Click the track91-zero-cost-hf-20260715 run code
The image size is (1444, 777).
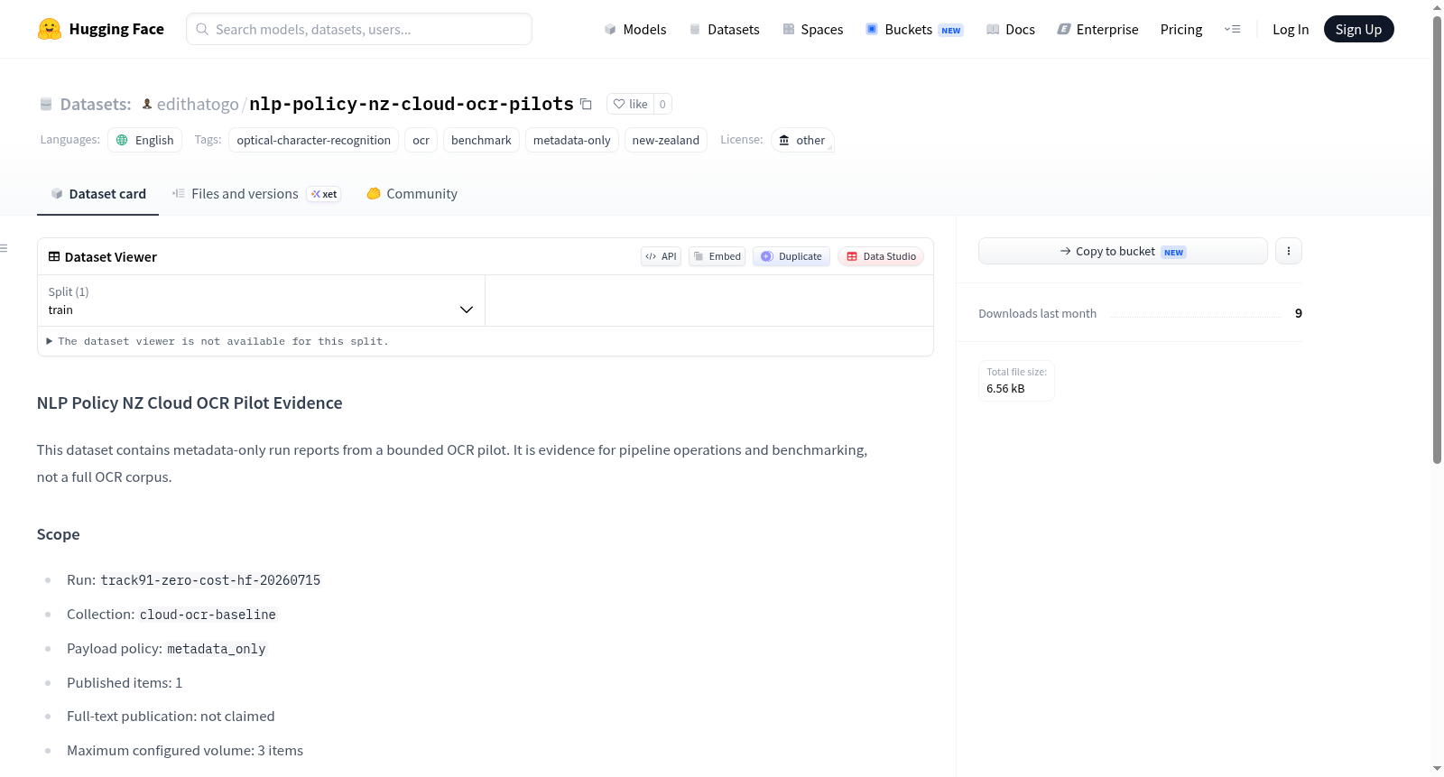(x=210, y=580)
